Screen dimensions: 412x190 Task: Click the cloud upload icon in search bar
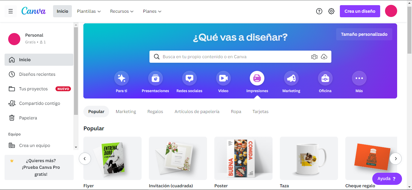pos(324,57)
